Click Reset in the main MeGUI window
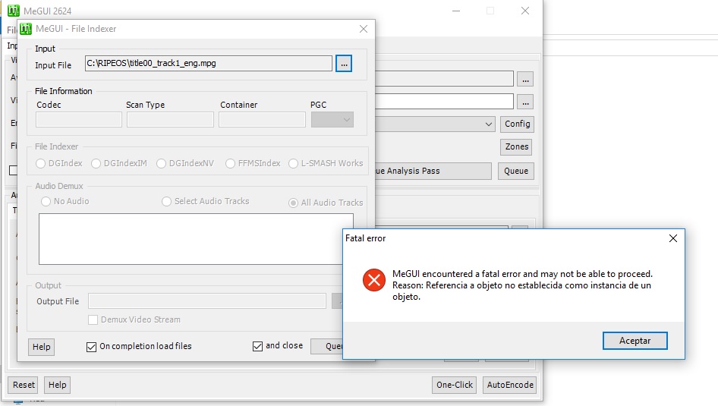718x406 pixels. (24, 385)
